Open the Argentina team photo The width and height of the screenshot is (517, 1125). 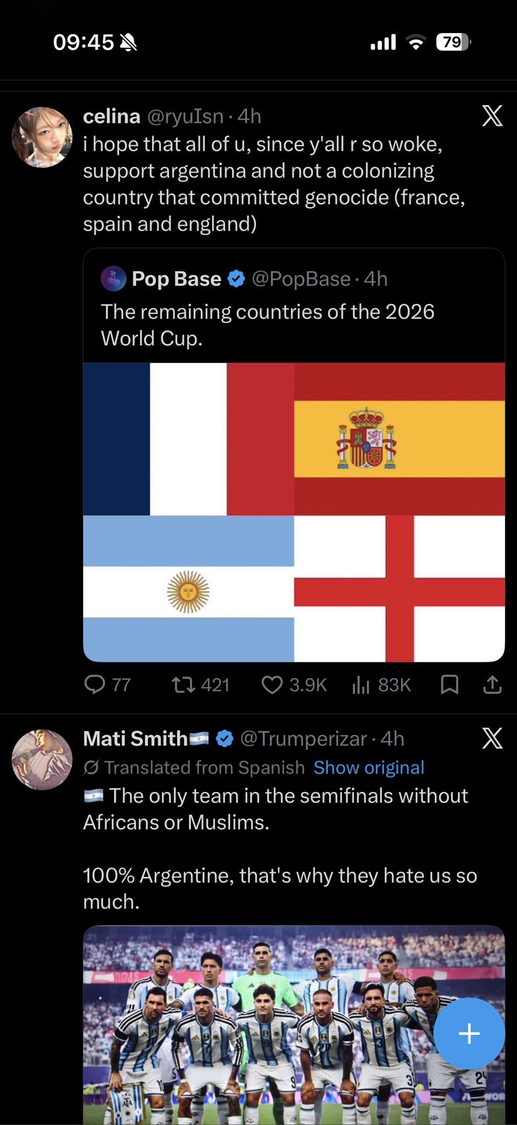click(x=294, y=1025)
